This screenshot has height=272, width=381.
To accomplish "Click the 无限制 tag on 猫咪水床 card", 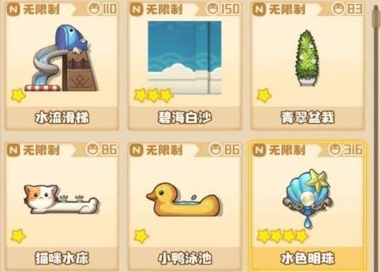I will (x=41, y=150).
